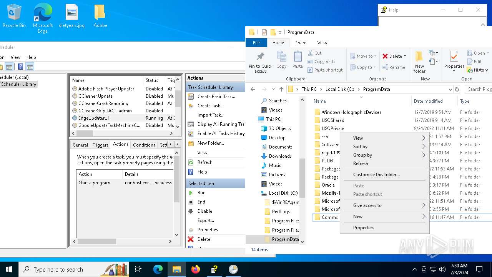Click the Copy ribbon icon
Screen dimensions: 492x277
tap(281, 60)
